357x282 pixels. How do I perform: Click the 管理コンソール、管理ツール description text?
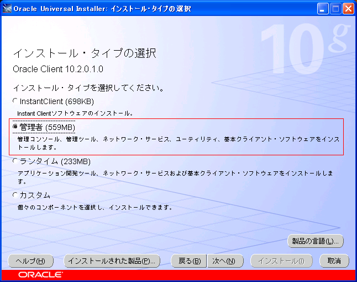(x=179, y=143)
